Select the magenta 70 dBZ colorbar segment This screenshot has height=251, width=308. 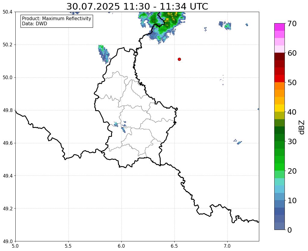pyautogui.click(x=279, y=27)
